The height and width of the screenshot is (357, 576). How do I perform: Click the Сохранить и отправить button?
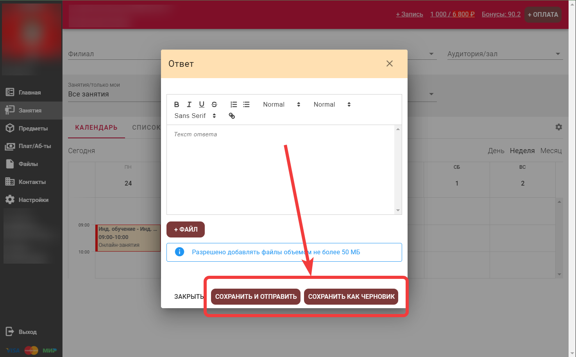click(256, 296)
